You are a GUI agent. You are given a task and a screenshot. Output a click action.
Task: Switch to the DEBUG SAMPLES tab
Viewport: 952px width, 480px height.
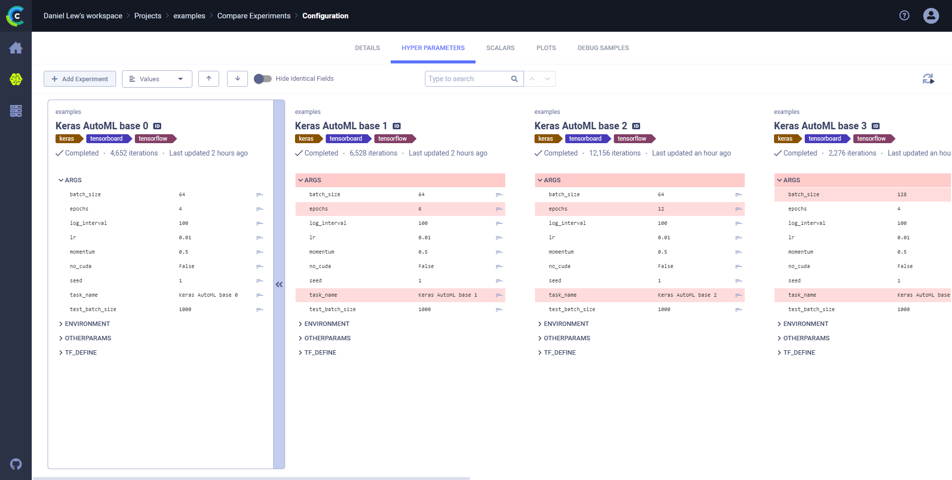click(x=603, y=48)
